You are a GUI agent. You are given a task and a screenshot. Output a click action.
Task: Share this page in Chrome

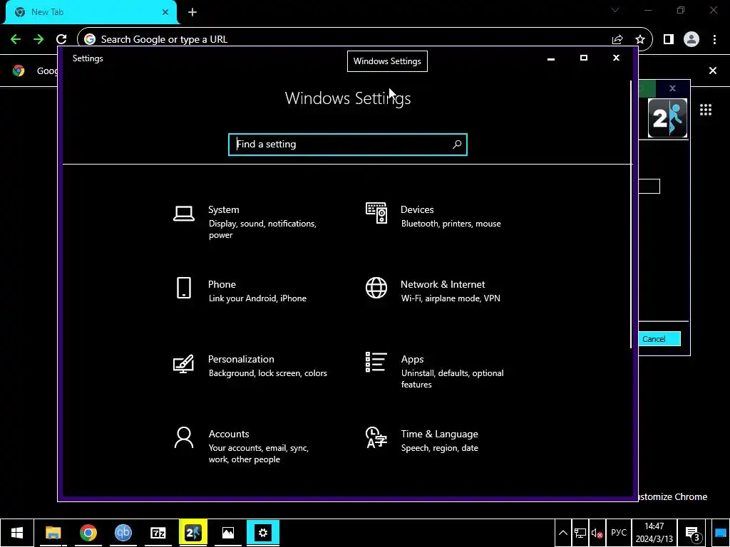click(617, 40)
